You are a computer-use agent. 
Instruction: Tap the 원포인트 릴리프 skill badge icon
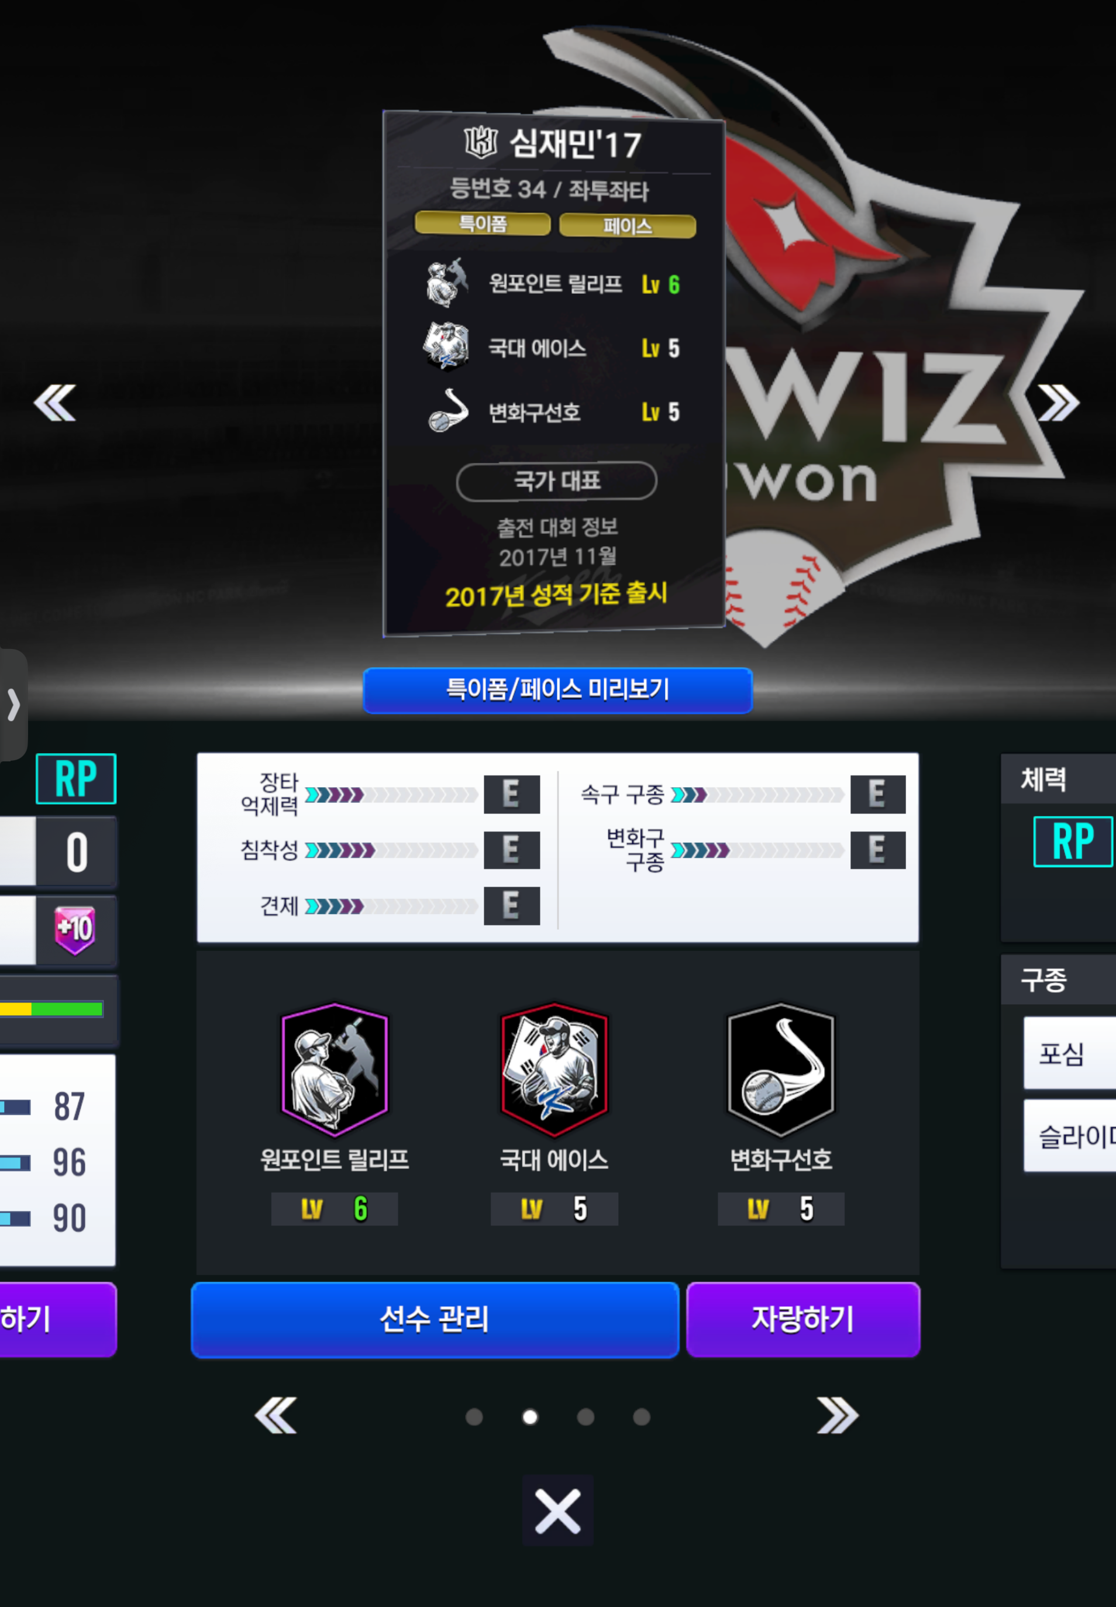(x=334, y=1070)
